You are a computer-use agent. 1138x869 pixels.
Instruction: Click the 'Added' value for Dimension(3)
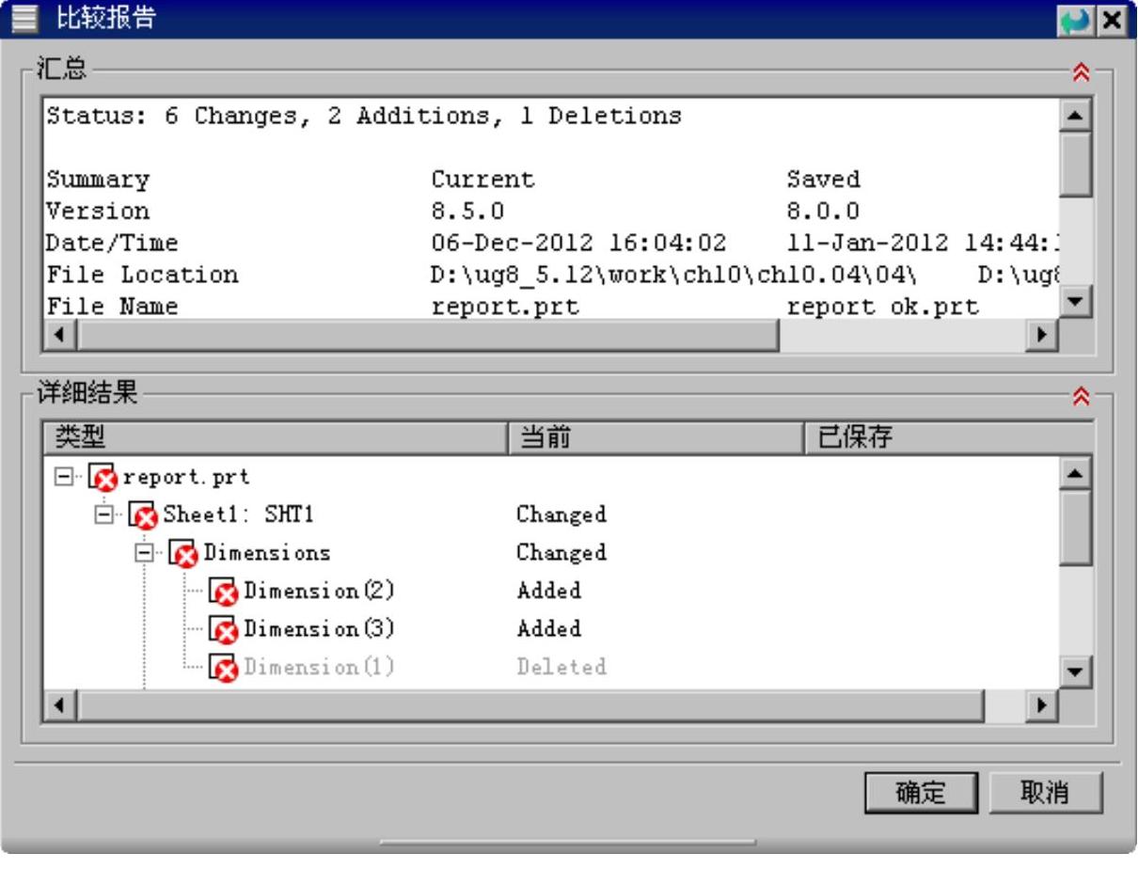pyautogui.click(x=549, y=628)
